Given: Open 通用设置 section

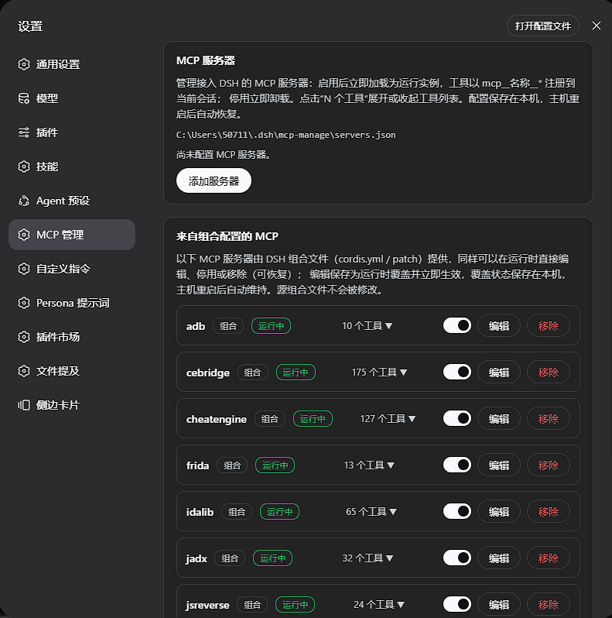Looking at the screenshot, I should (x=72, y=64).
